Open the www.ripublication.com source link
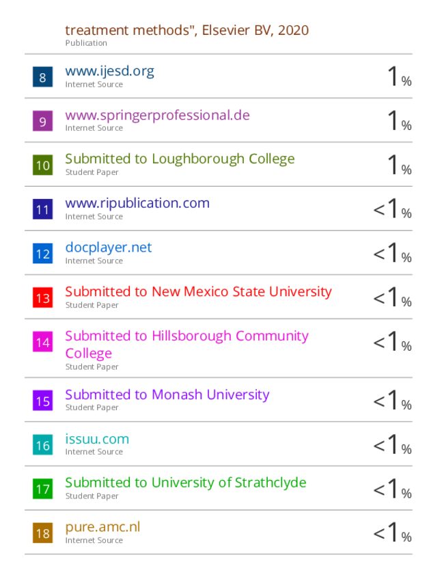The height and width of the screenshot is (575, 444). (x=137, y=203)
